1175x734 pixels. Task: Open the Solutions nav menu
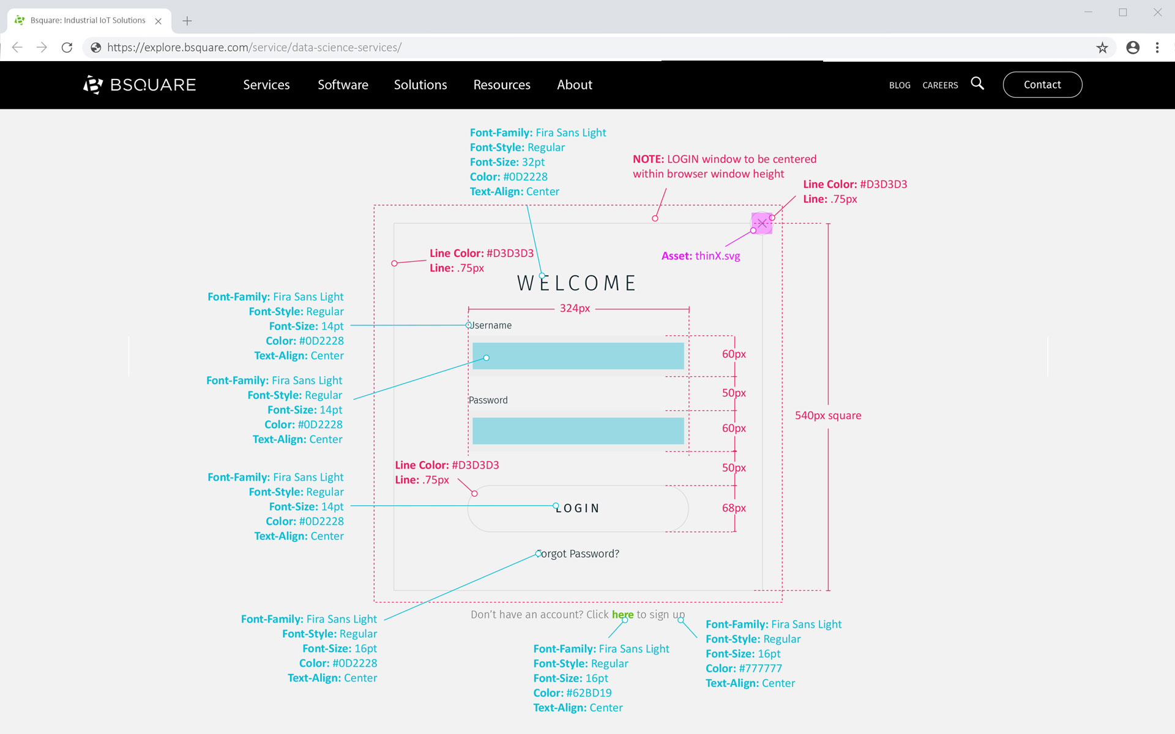pyautogui.click(x=420, y=85)
